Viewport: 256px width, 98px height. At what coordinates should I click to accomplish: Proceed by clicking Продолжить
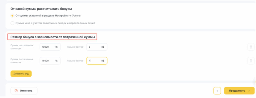click(x=239, y=91)
